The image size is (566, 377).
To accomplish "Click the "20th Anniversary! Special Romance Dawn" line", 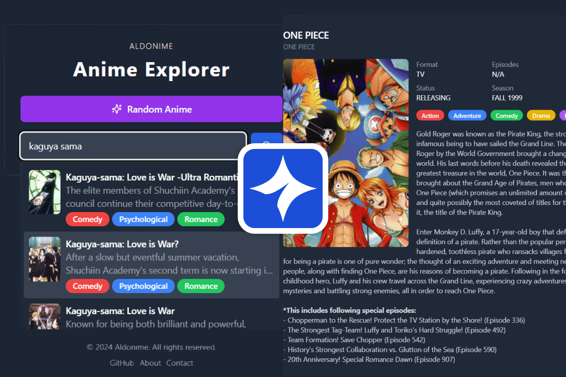I will [x=369, y=360].
